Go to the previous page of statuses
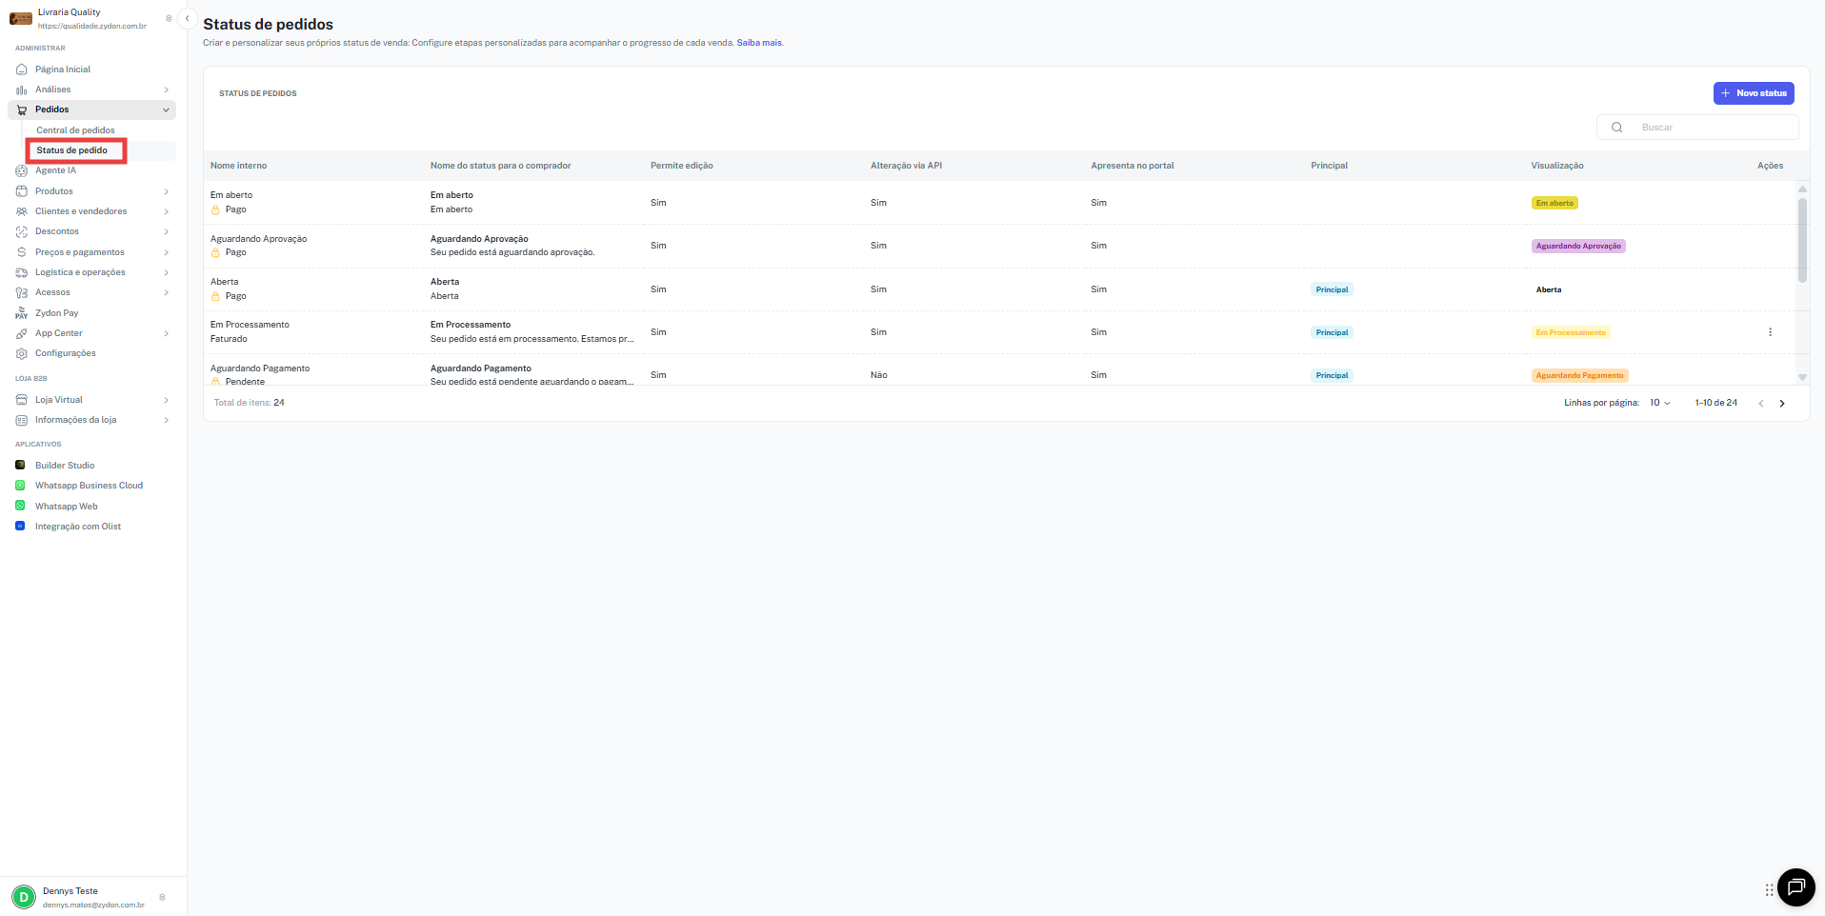Viewport: 1825px width, 916px height. click(x=1761, y=404)
